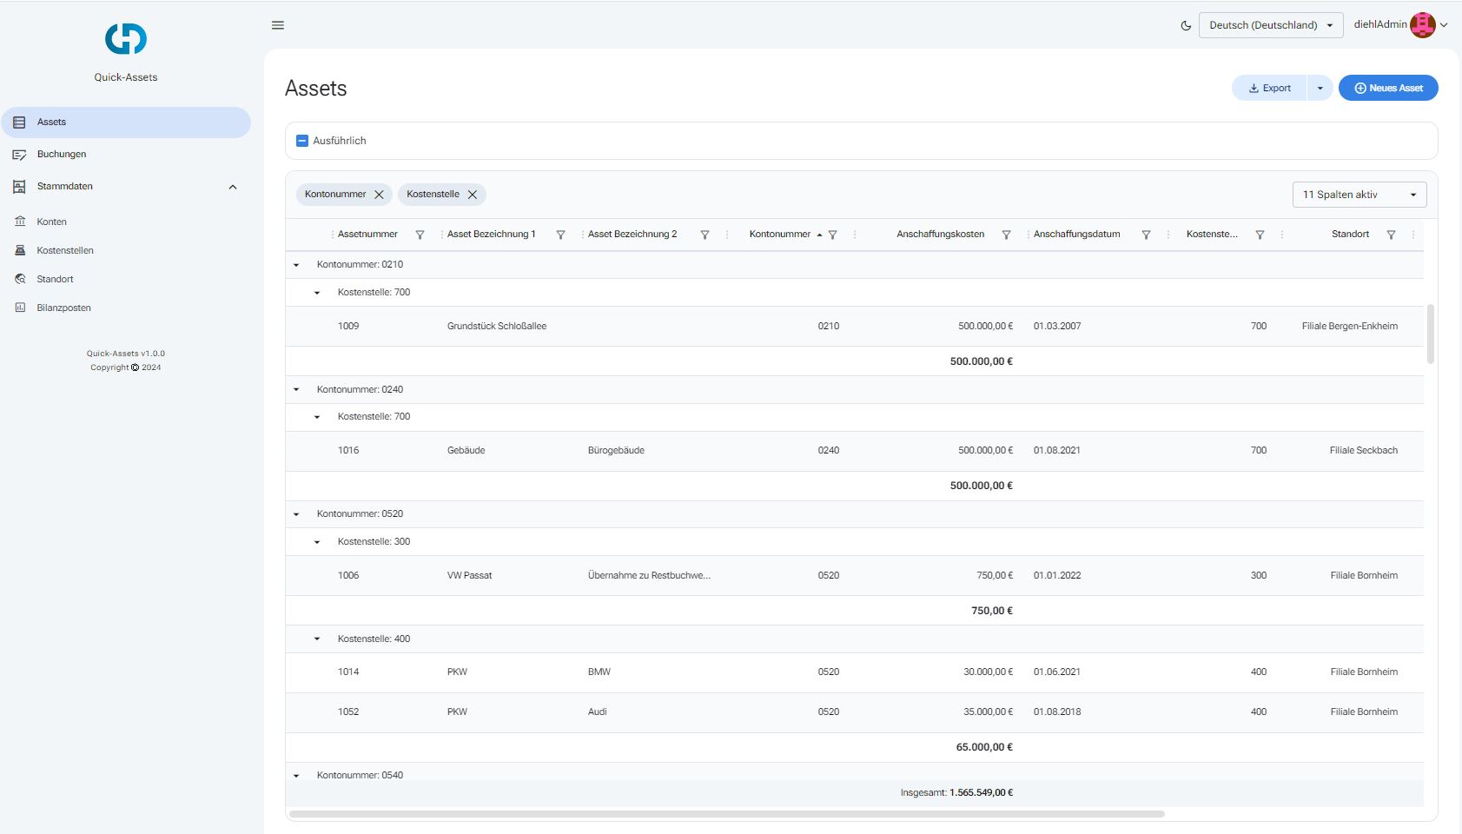Viewport: 1462px width, 834px height.
Task: Click the horizontal table scrollbar
Action: click(x=726, y=814)
